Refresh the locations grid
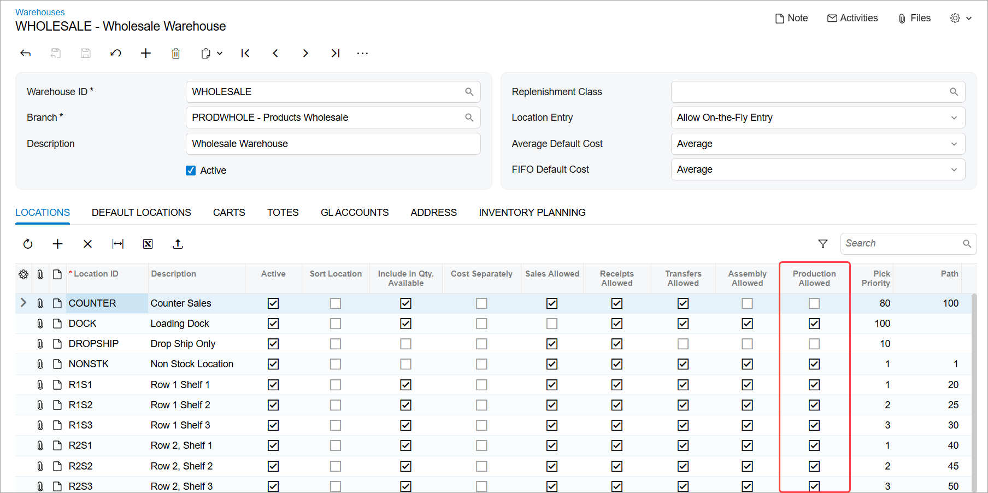Screen dimensions: 988x493 pyautogui.click(x=28, y=244)
